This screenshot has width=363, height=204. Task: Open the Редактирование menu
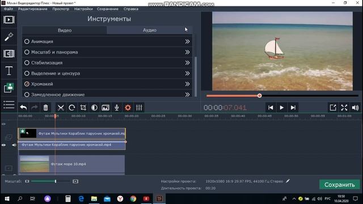coord(33,9)
